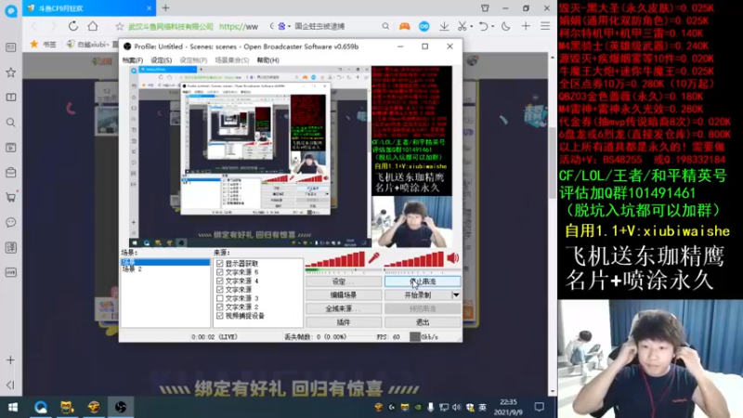Open OBS 设定档(P) menu
Screen dimensions: 743x418
tap(193, 60)
